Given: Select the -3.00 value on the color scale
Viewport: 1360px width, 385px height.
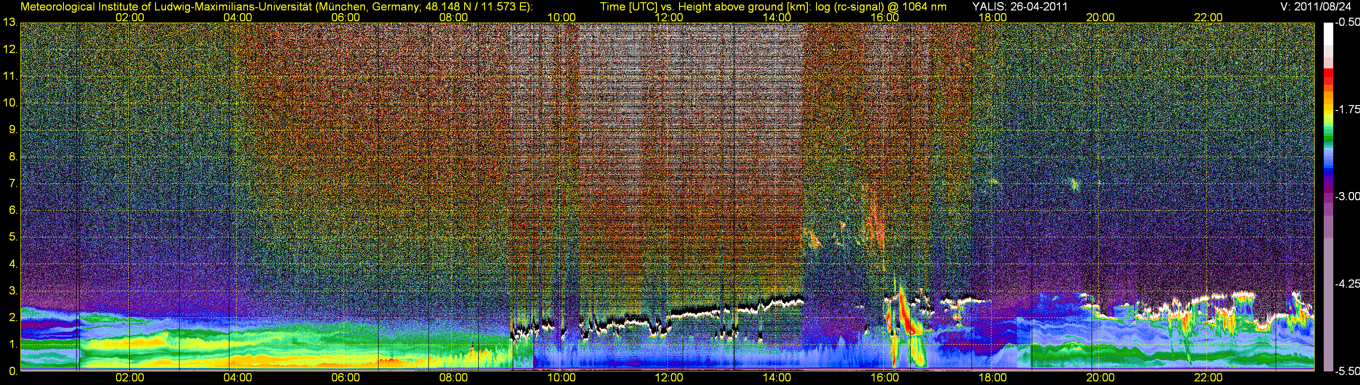Looking at the screenshot, I should pos(1347,197).
